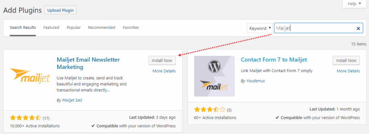Install Mailjet Email Newsletter Marketing plugin
369x134 pixels.
point(162,60)
